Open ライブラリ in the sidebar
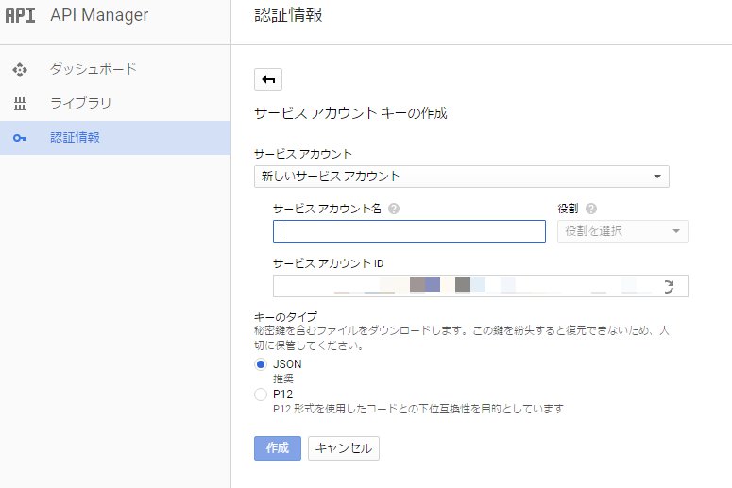 tap(115, 104)
